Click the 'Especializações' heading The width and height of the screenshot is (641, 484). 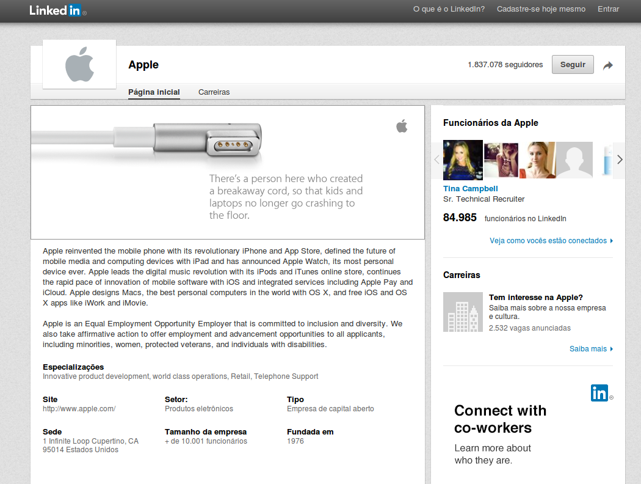73,367
